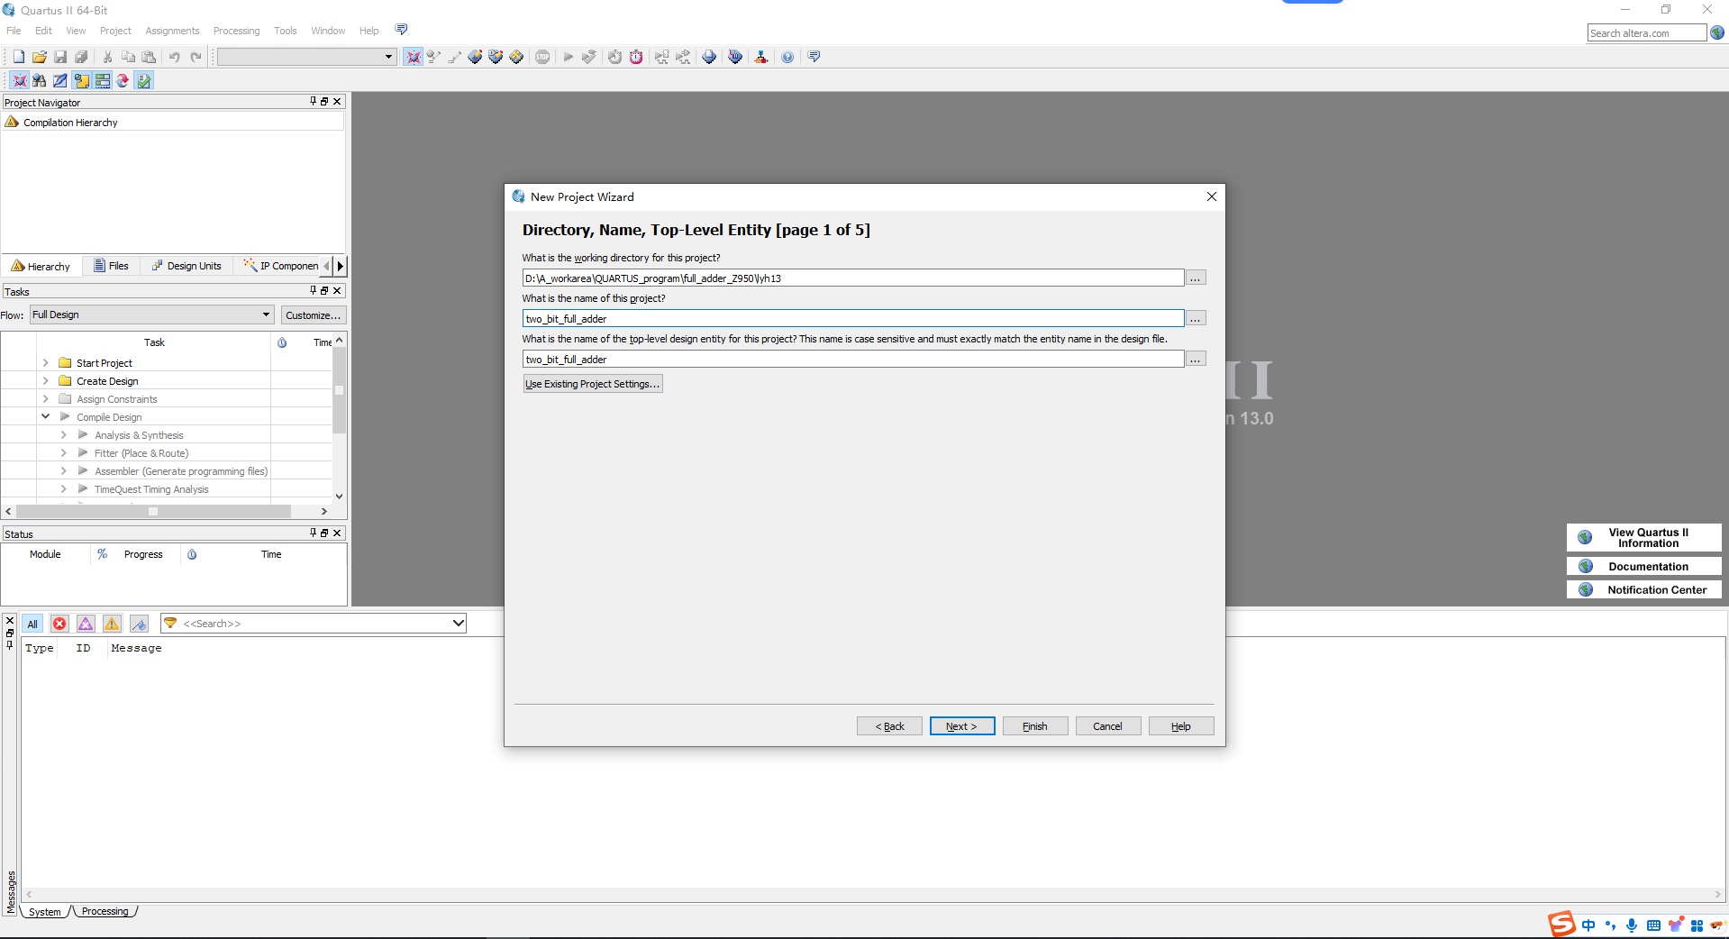Switch to the Design Units tab
Screen dimensions: 1729x939
tap(187, 266)
